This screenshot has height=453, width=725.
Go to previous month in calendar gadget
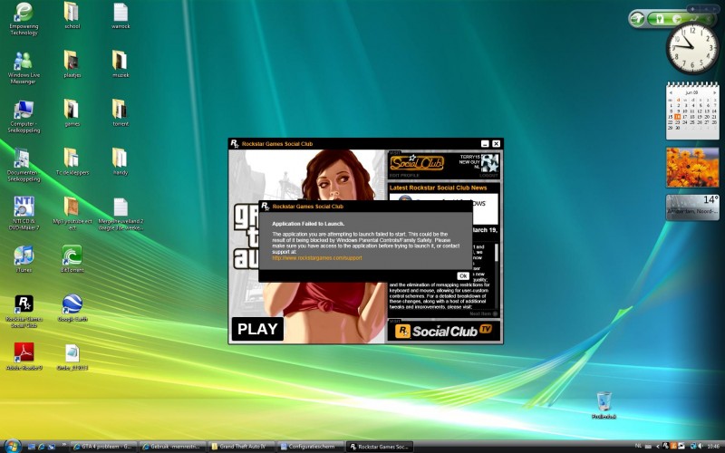click(671, 93)
